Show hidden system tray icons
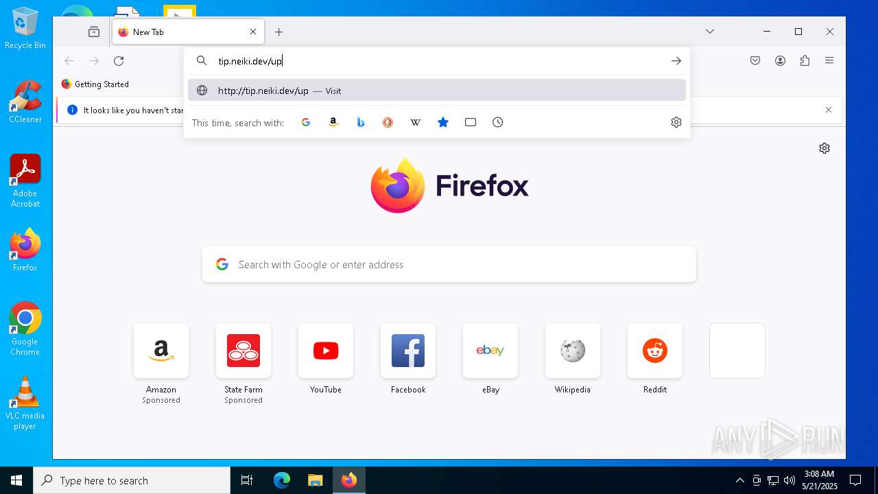878x494 pixels. [x=739, y=480]
